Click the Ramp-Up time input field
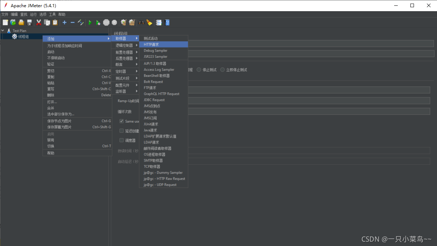The width and height of the screenshot is (437, 246). pyautogui.click(x=309, y=101)
